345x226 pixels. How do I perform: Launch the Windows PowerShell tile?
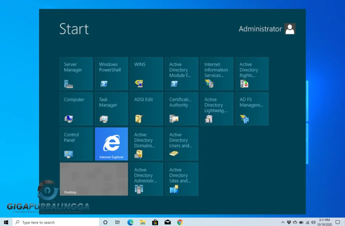[x=111, y=74]
